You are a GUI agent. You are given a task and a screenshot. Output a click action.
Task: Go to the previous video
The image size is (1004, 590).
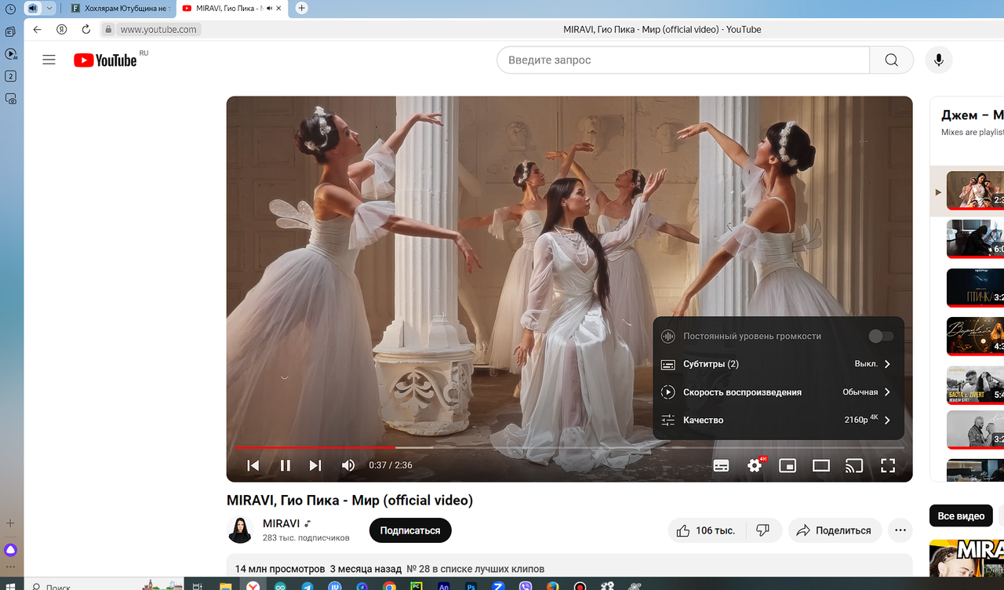253,465
